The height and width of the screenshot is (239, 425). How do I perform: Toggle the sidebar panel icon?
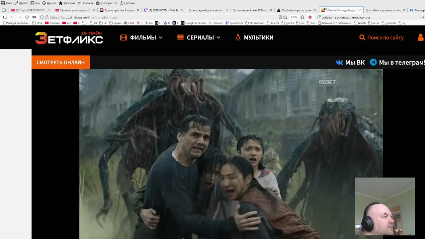(5, 17)
